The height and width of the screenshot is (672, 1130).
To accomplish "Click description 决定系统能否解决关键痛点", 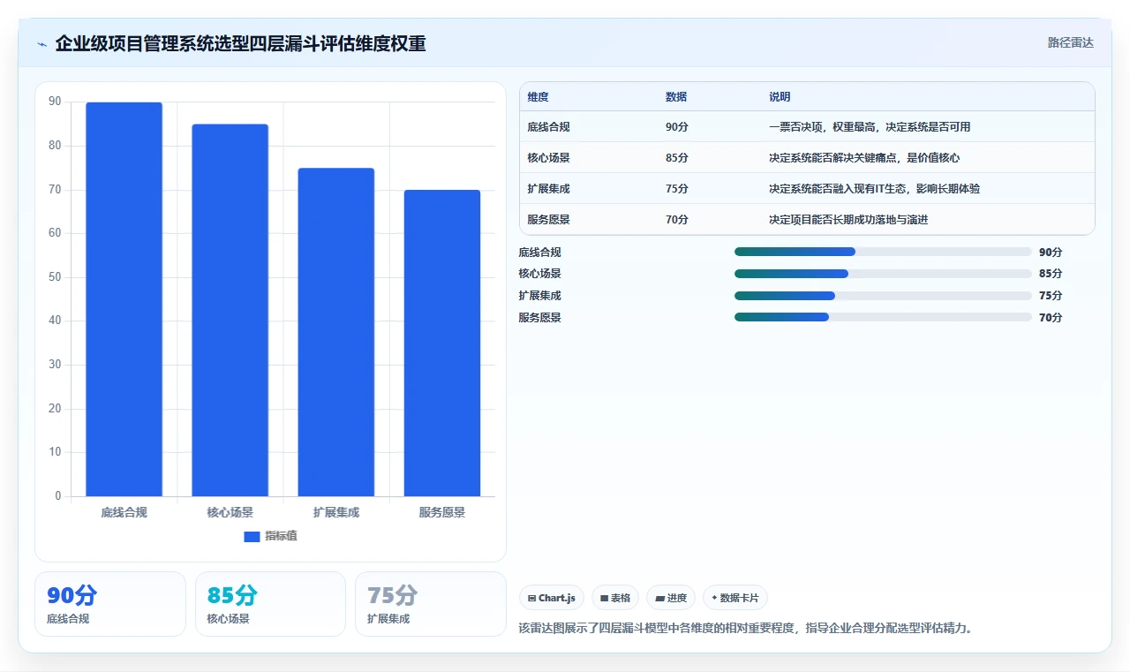I will (864, 158).
